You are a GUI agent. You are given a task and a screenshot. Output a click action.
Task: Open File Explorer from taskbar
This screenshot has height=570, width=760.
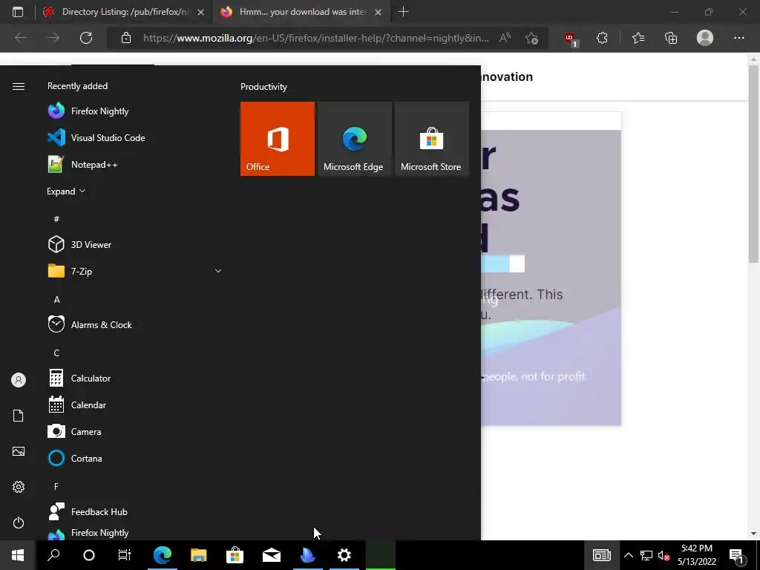tap(199, 555)
